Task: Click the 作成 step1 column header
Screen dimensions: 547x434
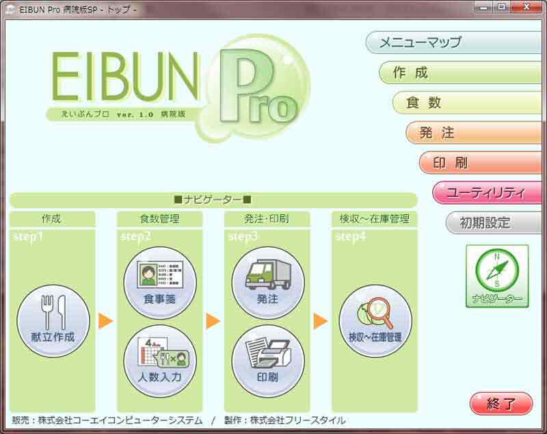Action: pyautogui.click(x=53, y=219)
